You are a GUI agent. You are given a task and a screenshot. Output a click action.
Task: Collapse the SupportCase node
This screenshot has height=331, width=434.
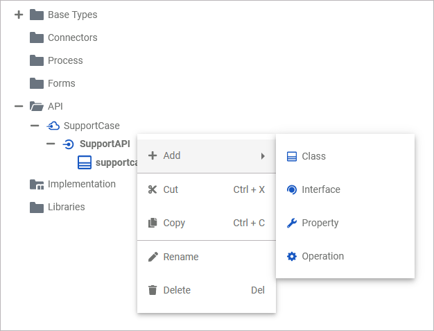tap(35, 126)
